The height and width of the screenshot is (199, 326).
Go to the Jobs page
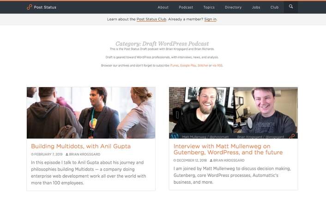[256, 7]
